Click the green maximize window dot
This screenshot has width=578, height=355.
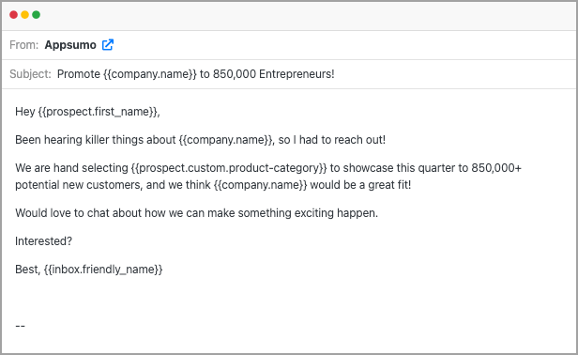pos(36,15)
